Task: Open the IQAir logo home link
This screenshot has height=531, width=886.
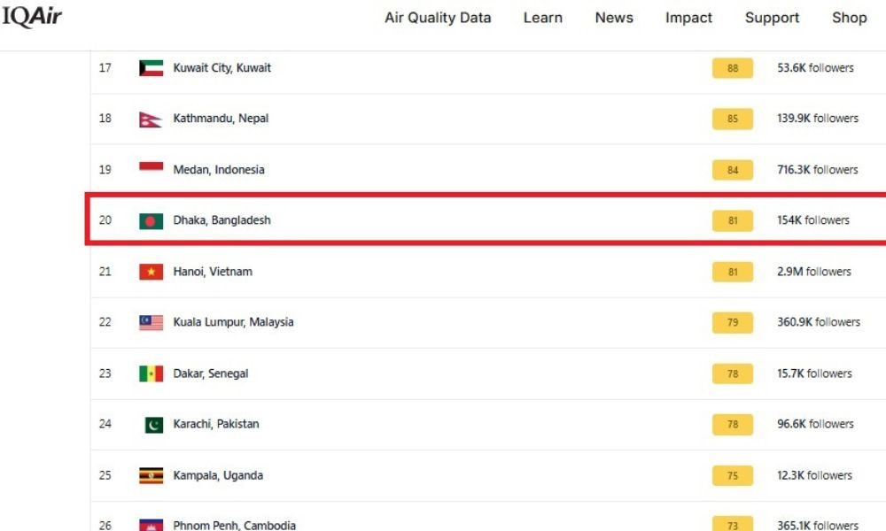Action: (x=32, y=16)
